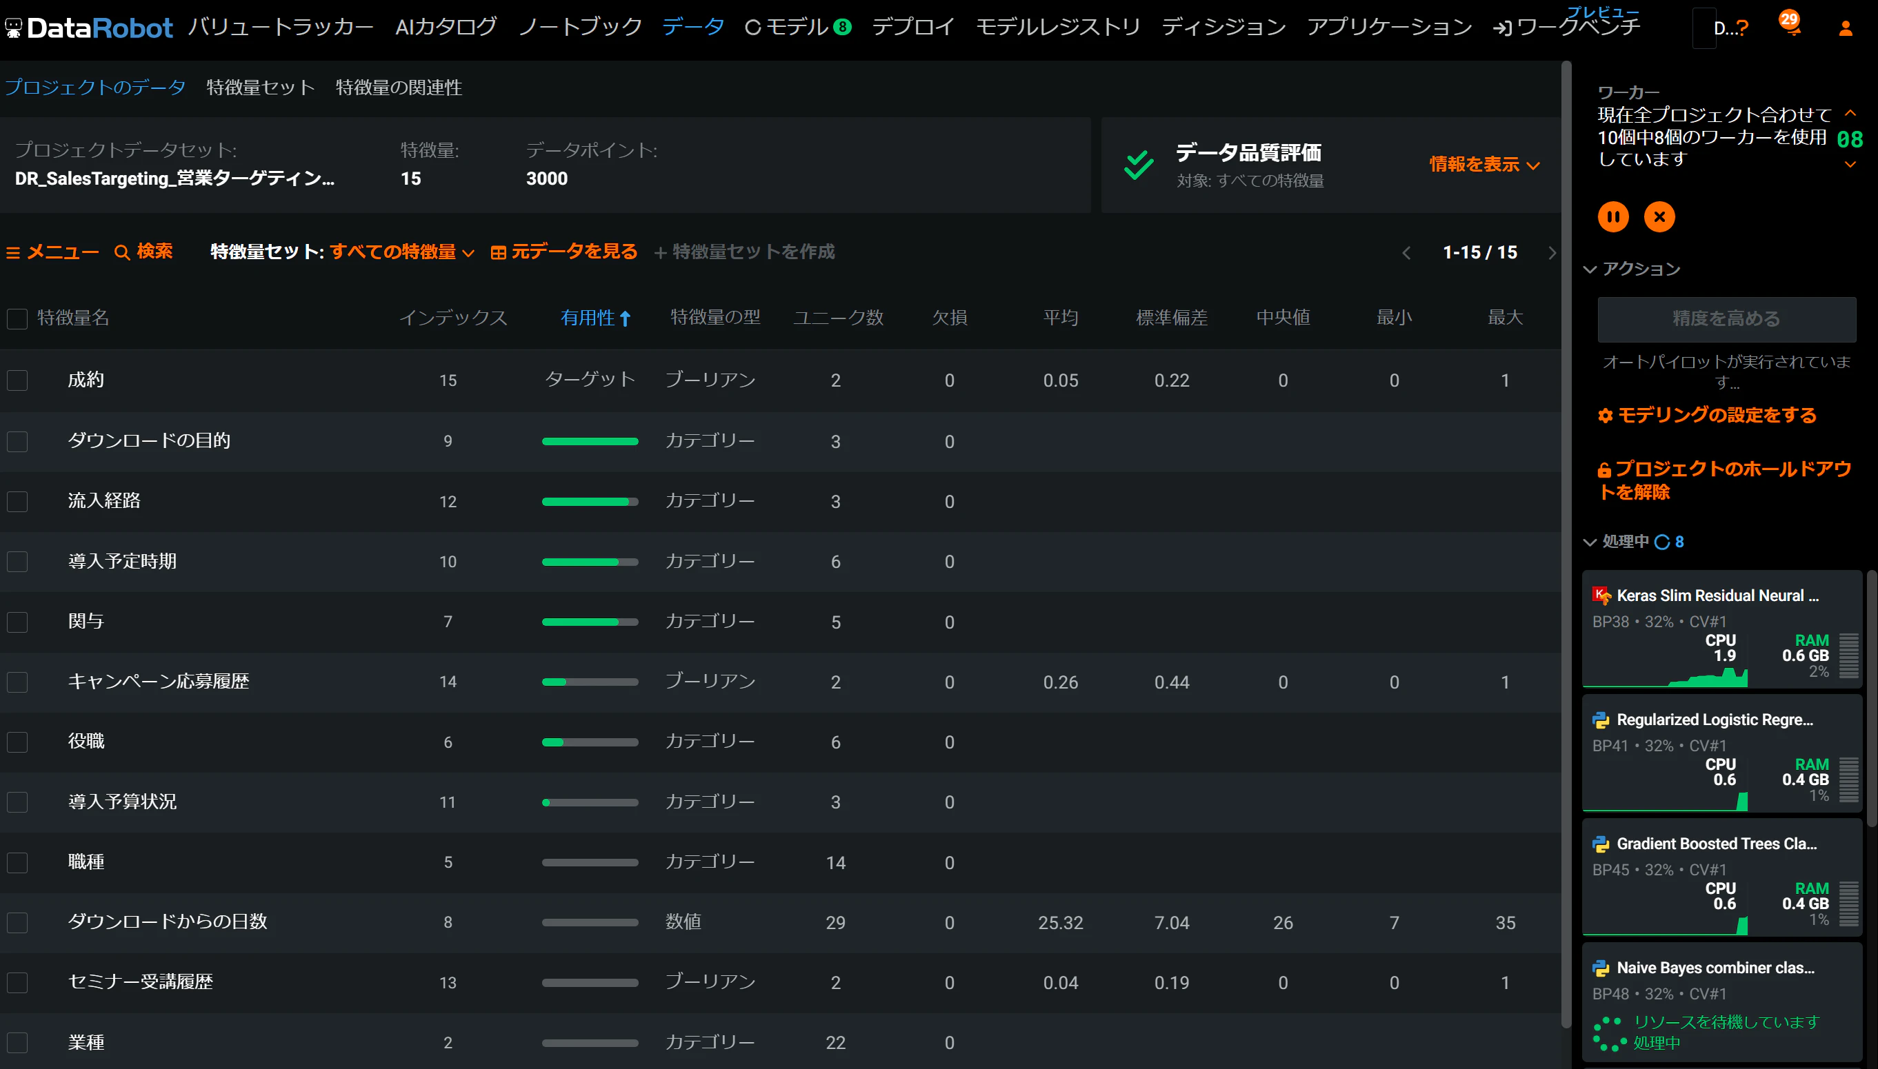Open the すべての特徴量 feature list dropdown
The width and height of the screenshot is (1878, 1069).
click(x=402, y=252)
